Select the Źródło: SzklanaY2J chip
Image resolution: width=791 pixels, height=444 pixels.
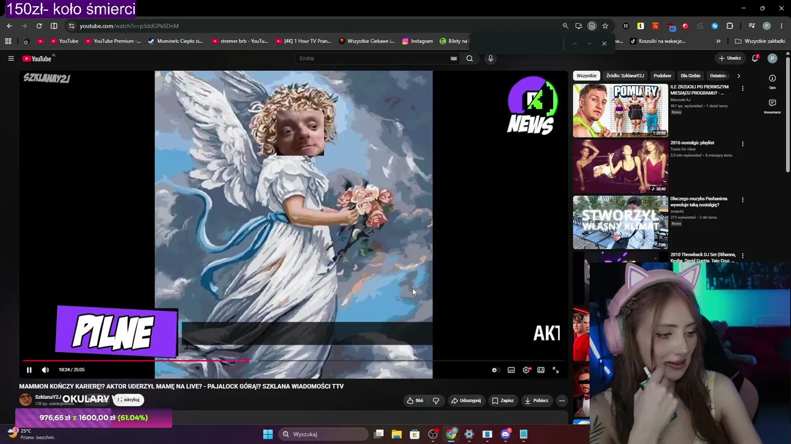[x=625, y=76]
